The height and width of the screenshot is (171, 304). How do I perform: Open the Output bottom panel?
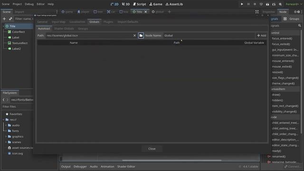66,167
